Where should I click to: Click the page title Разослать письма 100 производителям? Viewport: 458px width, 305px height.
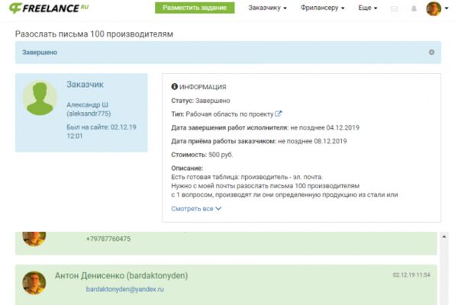pyautogui.click(x=94, y=34)
